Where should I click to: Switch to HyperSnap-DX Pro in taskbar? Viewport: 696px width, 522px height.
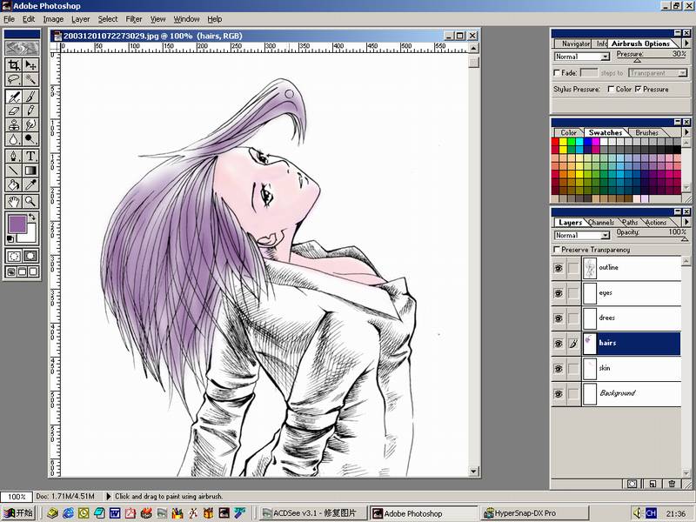coord(534,513)
